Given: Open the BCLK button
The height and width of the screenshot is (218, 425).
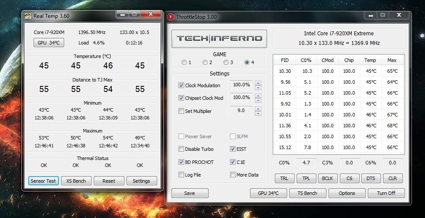Looking at the screenshot, I should [328, 178].
